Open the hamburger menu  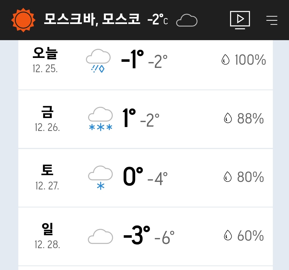coord(272,20)
